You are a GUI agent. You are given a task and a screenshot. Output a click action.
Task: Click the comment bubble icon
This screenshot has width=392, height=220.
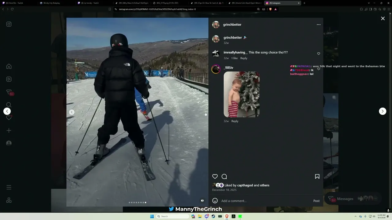(224, 177)
